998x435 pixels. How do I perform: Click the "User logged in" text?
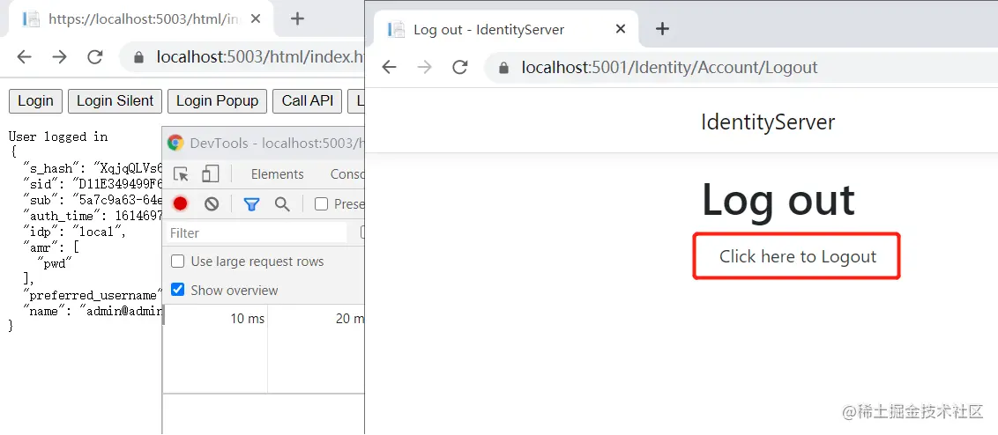click(58, 136)
